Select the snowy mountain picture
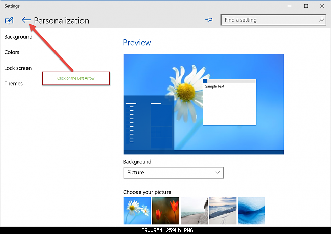This screenshot has width=331, height=234. [x=223, y=211]
